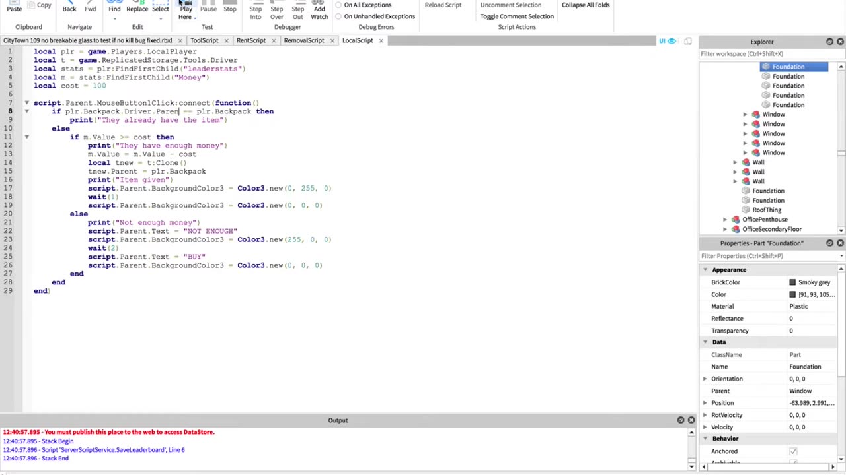This screenshot has width=846, height=475.
Task: Close the Explorer panel
Action: 840,42
